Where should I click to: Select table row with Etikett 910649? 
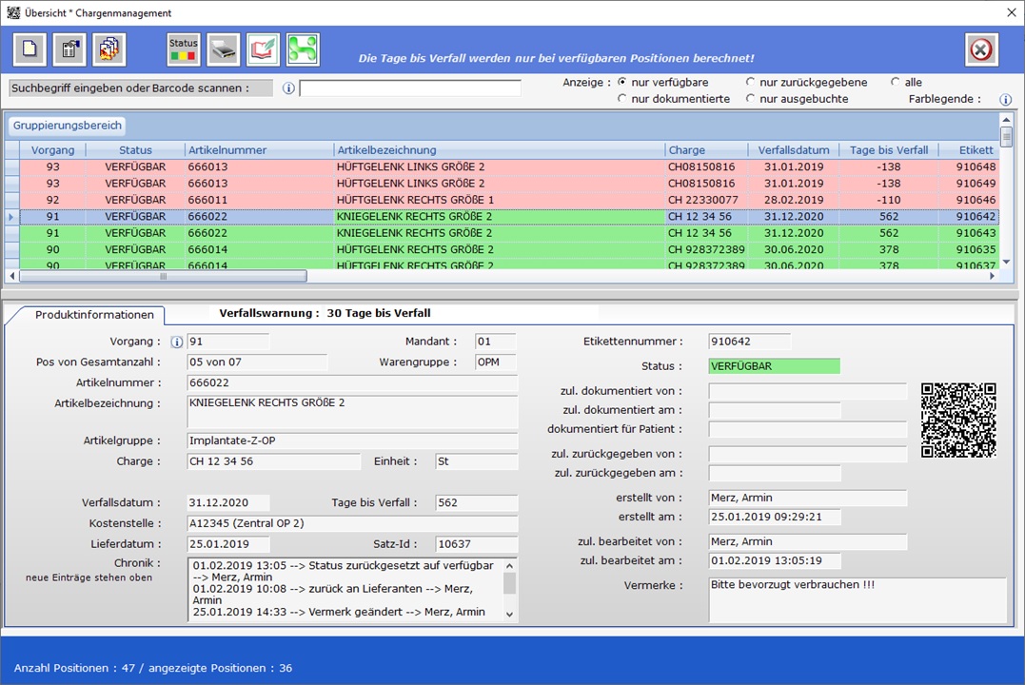click(x=509, y=184)
